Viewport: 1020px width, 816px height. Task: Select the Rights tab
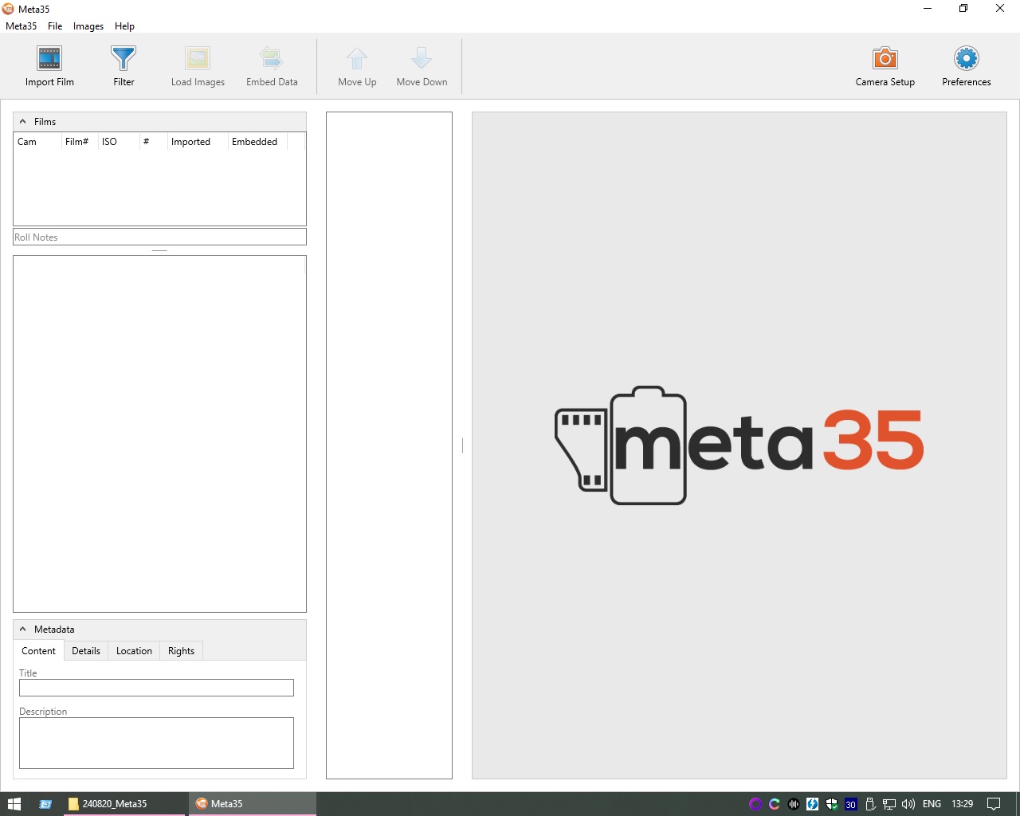(181, 651)
